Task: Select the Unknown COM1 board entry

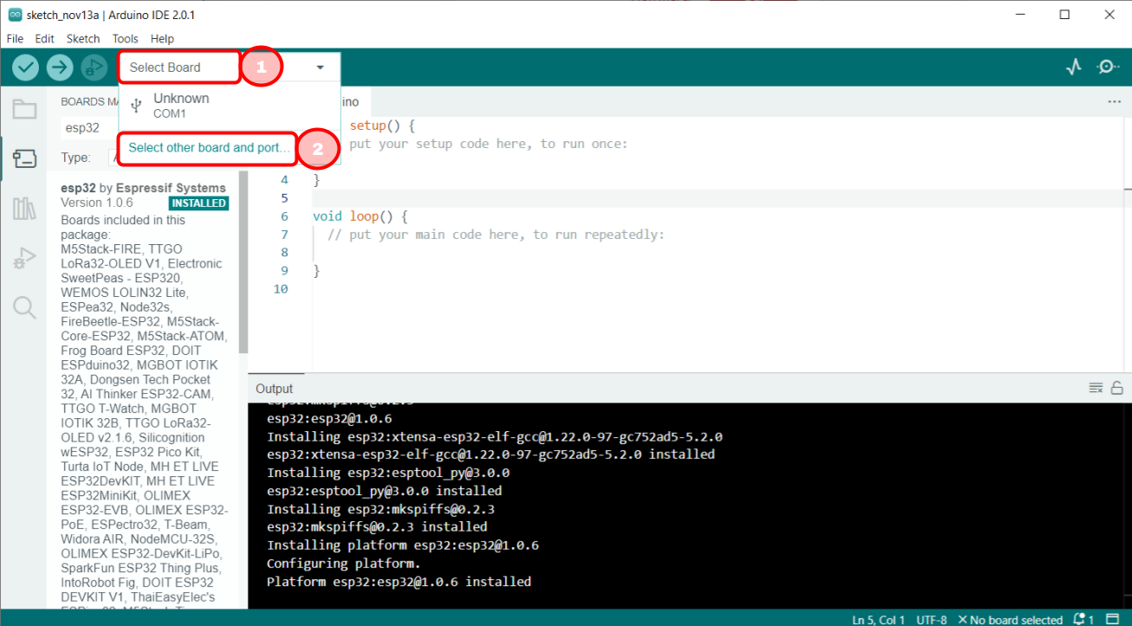Action: click(x=181, y=104)
